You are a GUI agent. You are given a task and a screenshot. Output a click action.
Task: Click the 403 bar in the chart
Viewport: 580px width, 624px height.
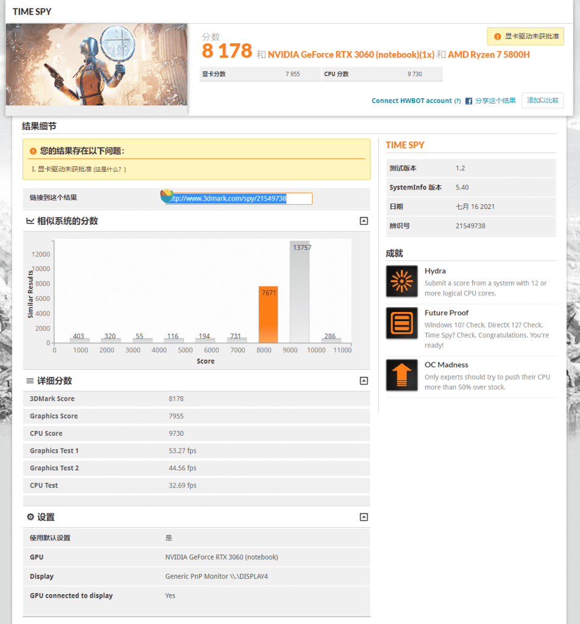80,340
